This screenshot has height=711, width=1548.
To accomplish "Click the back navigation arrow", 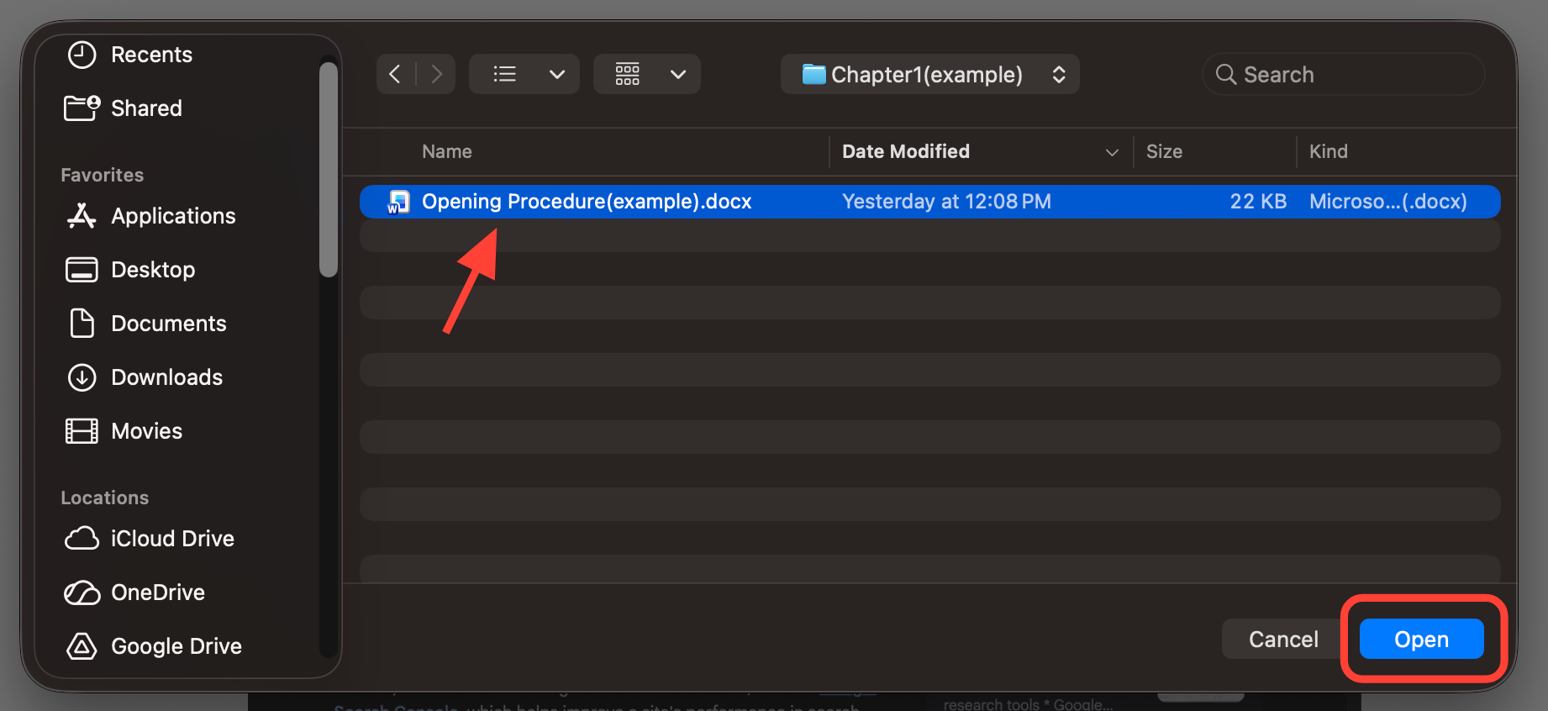I will click(x=395, y=74).
